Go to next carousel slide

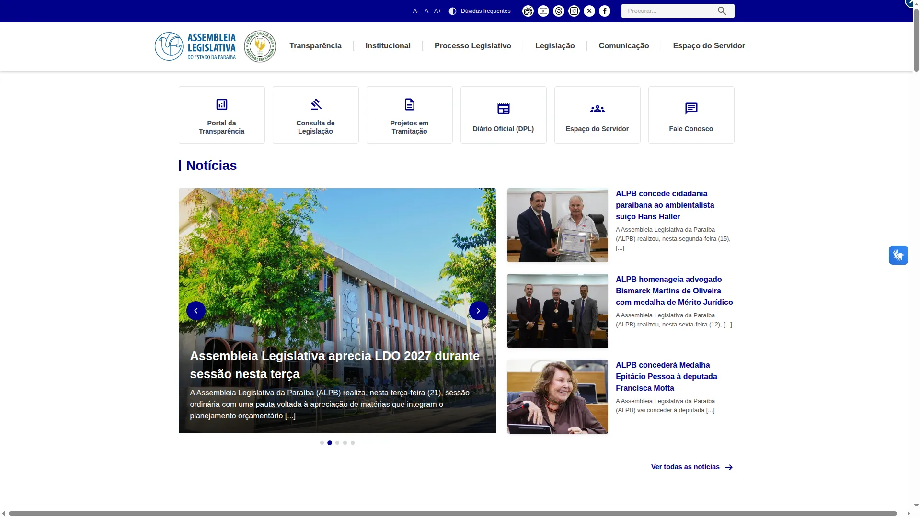tap(479, 311)
